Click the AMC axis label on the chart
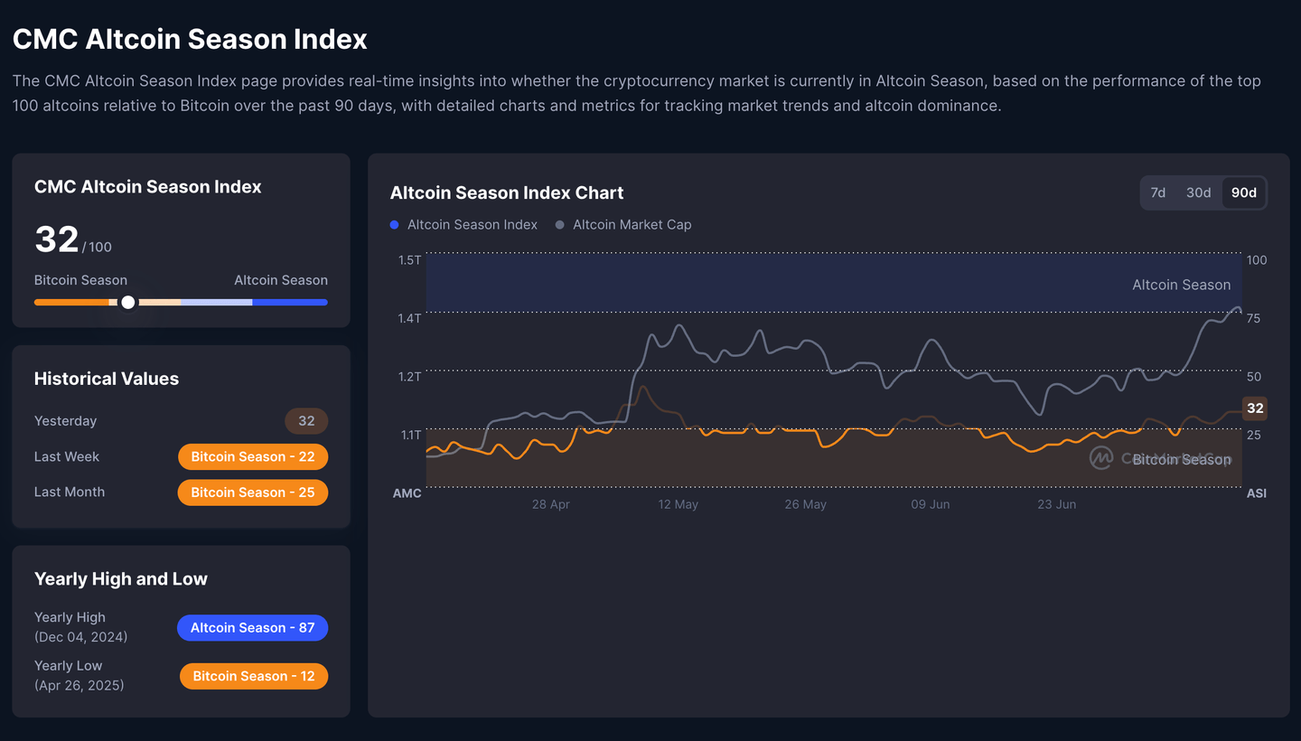Viewport: 1301px width, 741px height. coord(407,493)
